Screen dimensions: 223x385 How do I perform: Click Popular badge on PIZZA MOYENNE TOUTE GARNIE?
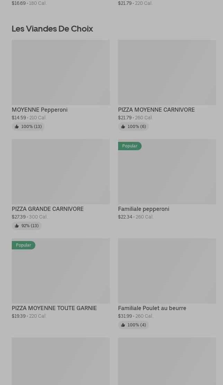point(23,245)
